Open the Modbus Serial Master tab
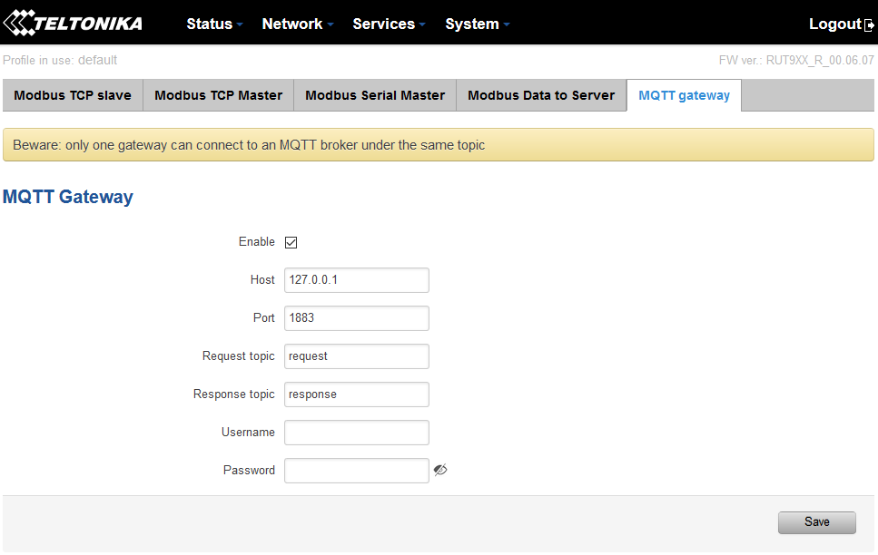The height and width of the screenshot is (555, 878). 374,95
